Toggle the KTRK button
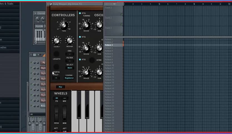The image size is (232, 134). (92, 60)
